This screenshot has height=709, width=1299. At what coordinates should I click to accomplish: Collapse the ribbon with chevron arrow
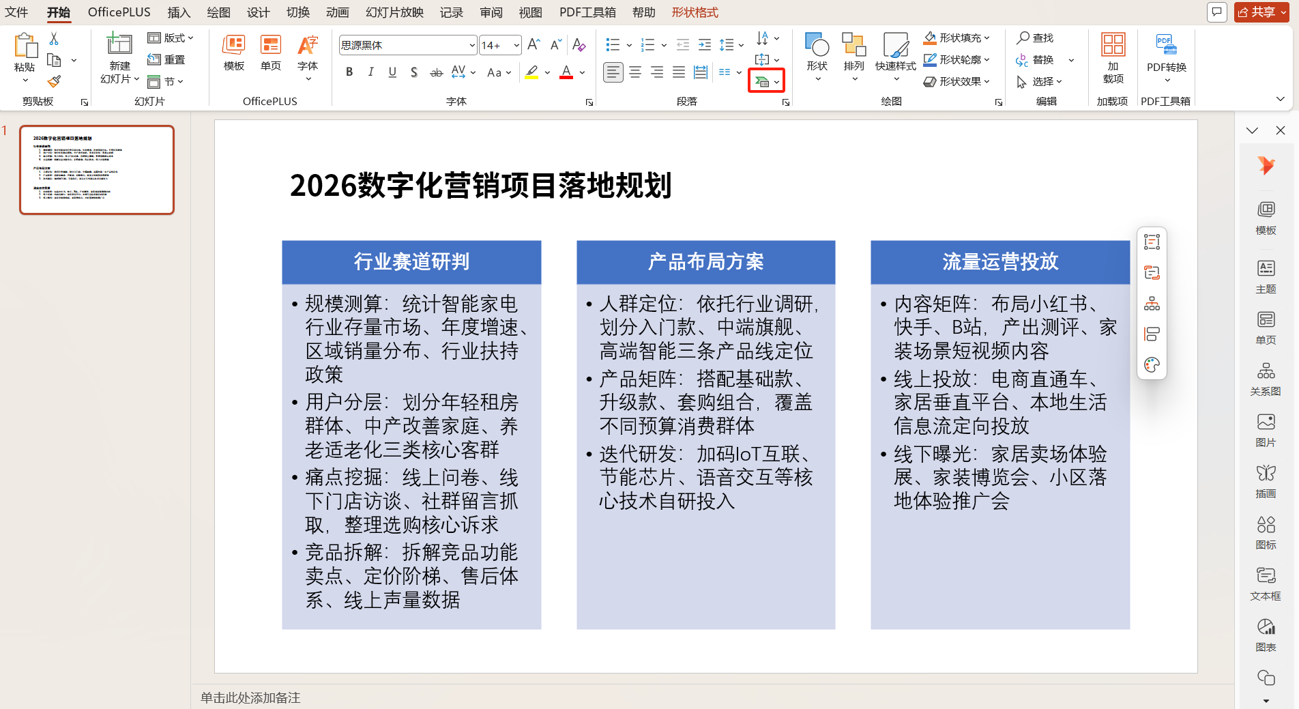1281,100
